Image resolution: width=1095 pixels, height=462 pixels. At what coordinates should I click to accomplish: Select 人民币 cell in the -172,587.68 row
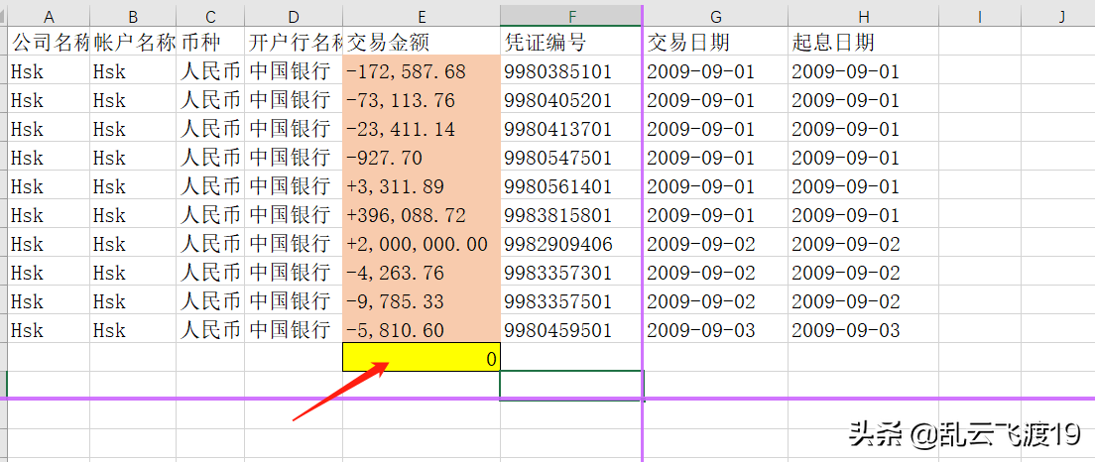point(210,71)
